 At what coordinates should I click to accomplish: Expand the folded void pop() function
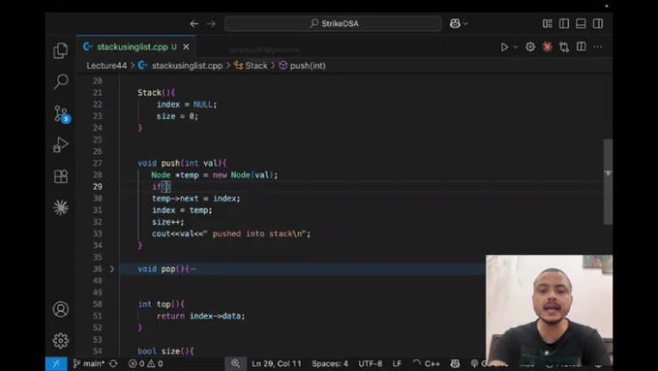point(112,269)
